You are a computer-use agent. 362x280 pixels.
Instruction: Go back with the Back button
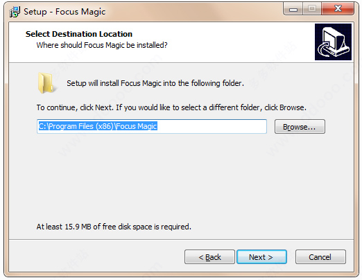coord(209,257)
